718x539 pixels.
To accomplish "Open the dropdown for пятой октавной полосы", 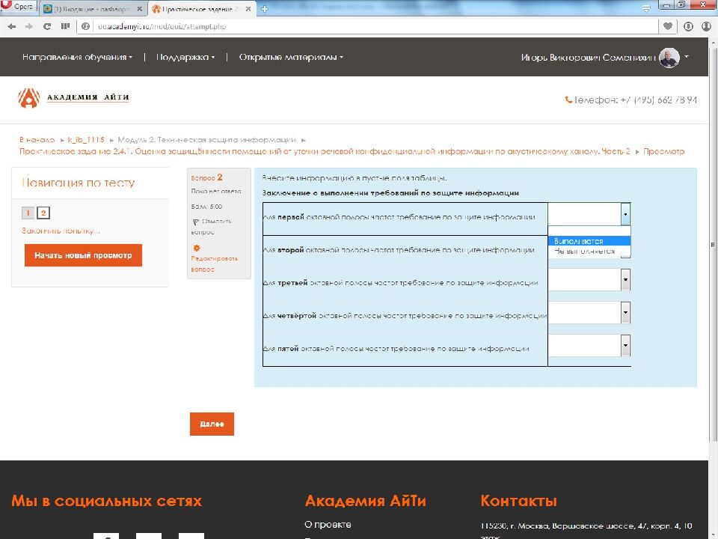I will (625, 345).
